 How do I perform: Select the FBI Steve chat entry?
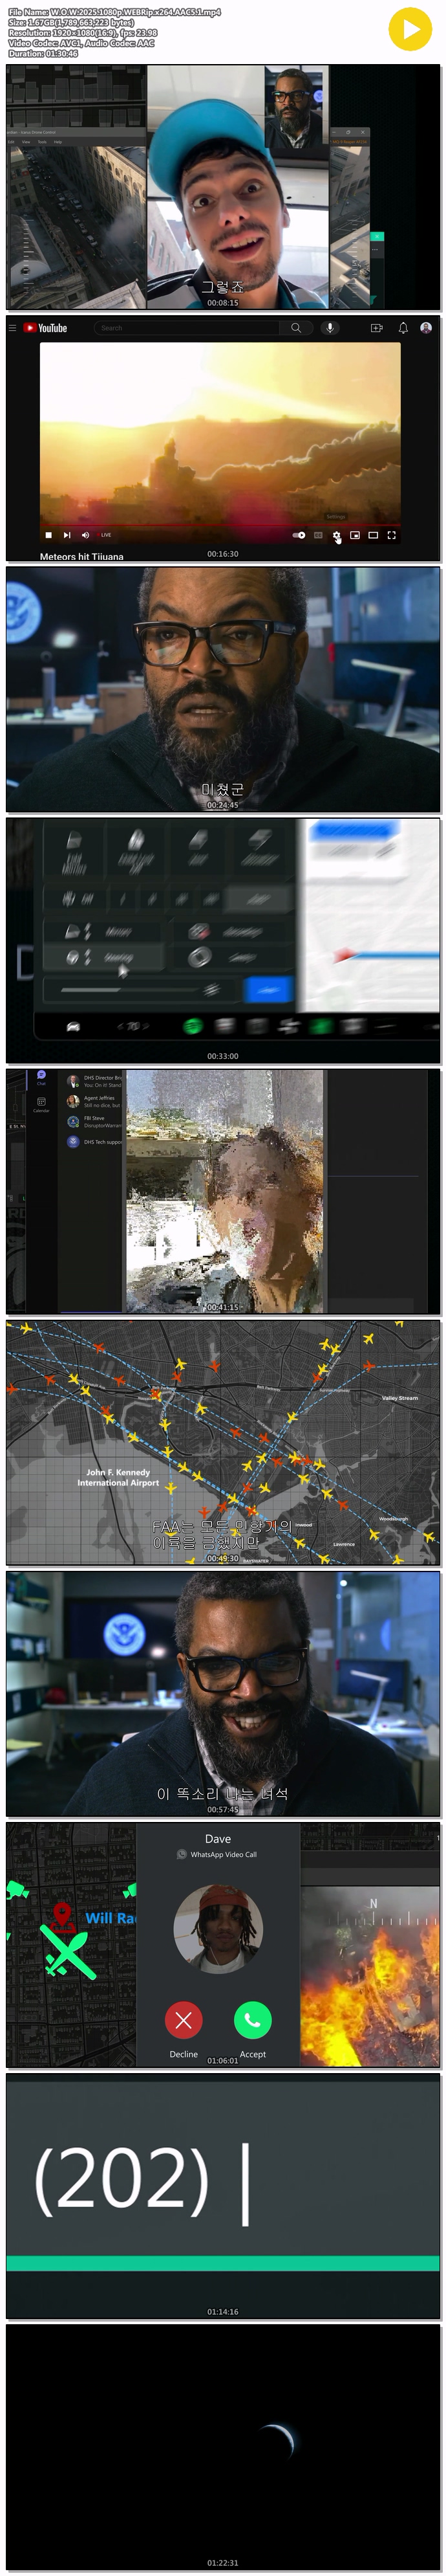pyautogui.click(x=94, y=1121)
